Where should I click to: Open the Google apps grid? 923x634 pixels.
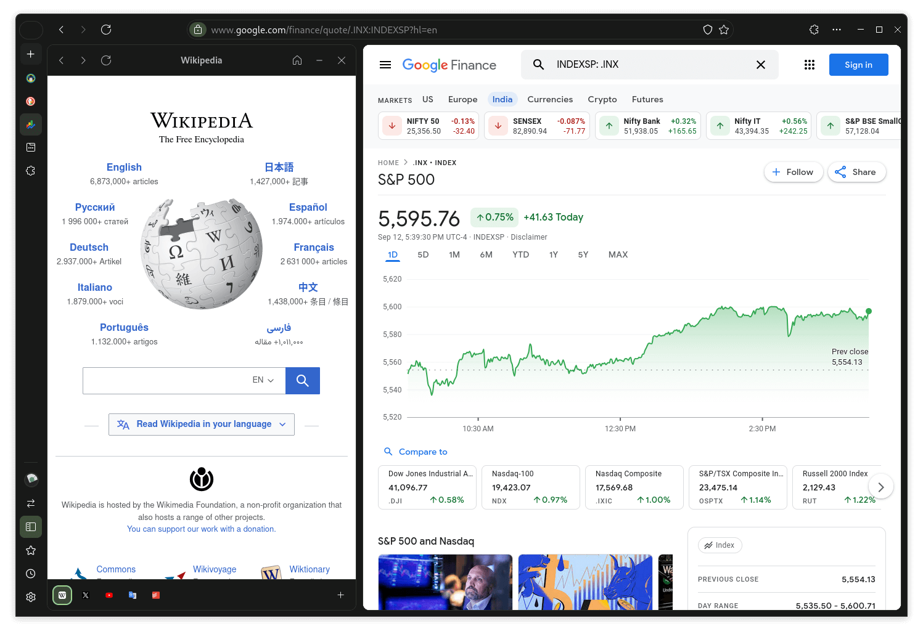tap(810, 65)
